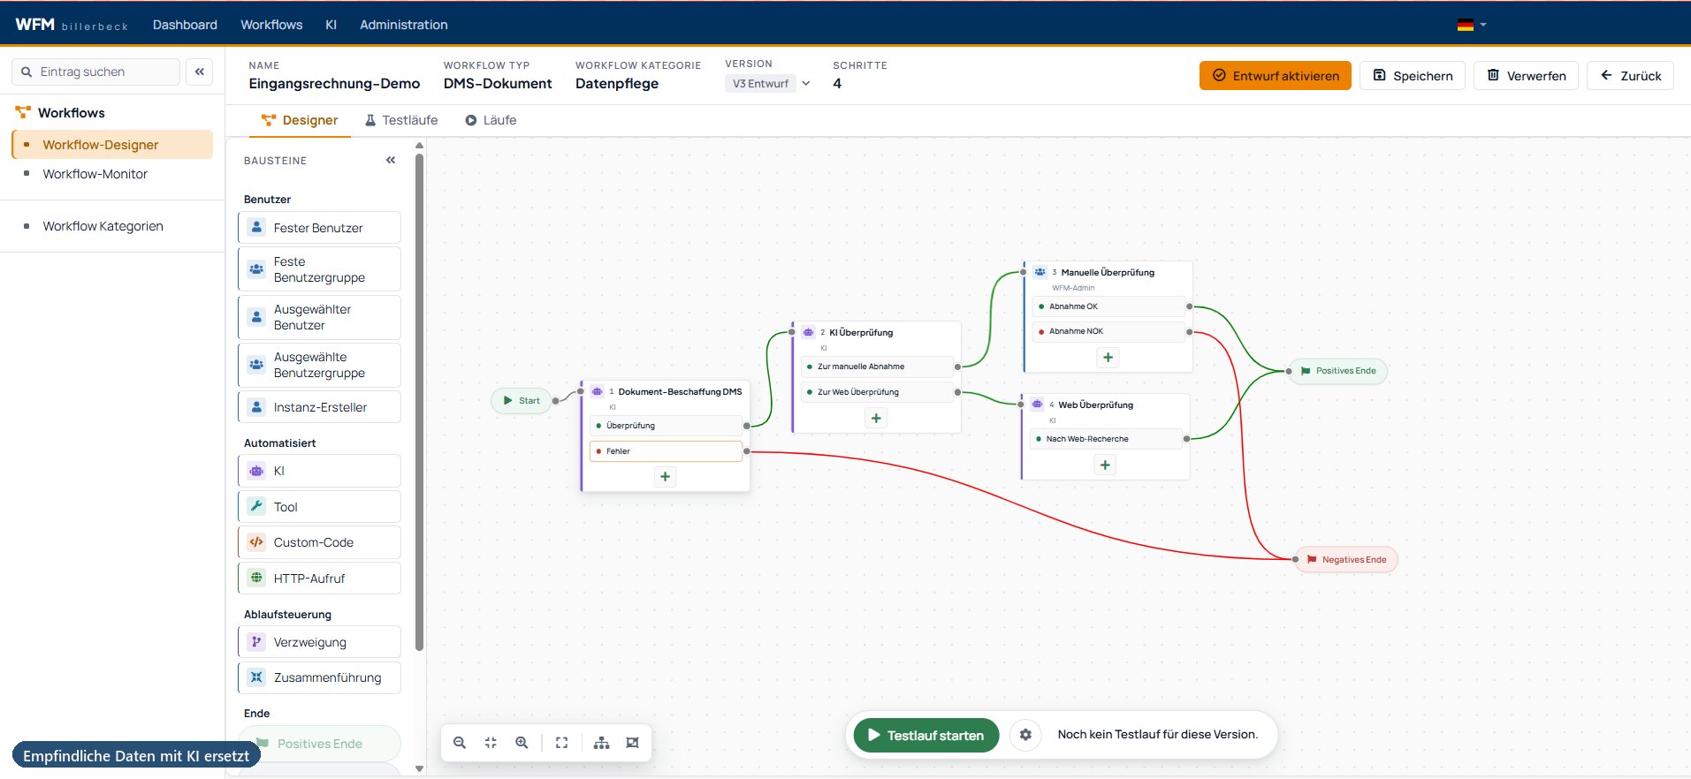Select the Tool building block
Viewport: 1691px width, 779px height.
coord(319,507)
